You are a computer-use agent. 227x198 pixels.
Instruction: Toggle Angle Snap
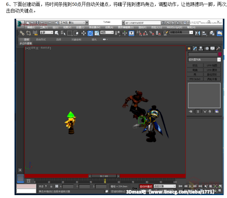pos(145,33)
